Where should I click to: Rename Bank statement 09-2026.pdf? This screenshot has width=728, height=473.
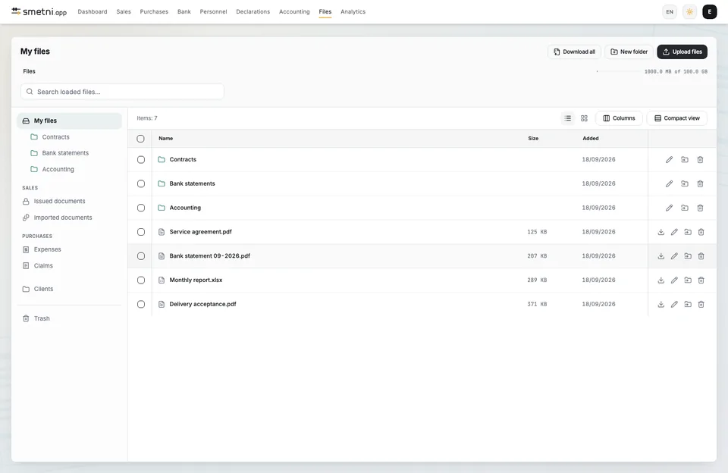pos(674,256)
